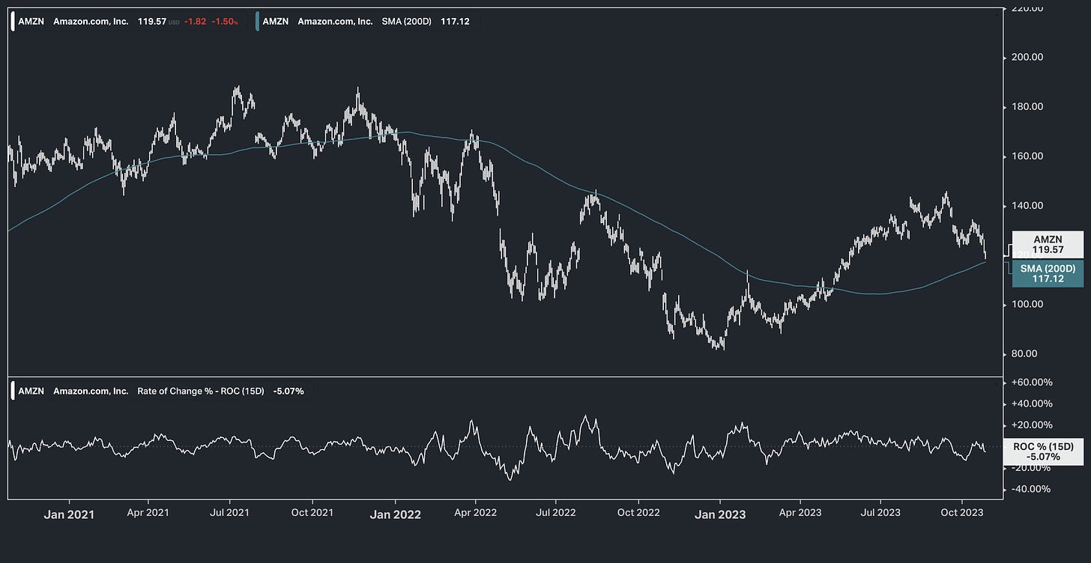Image resolution: width=1091 pixels, height=563 pixels.
Task: Select the -40.00% ROC axis label
Action: tap(1032, 489)
